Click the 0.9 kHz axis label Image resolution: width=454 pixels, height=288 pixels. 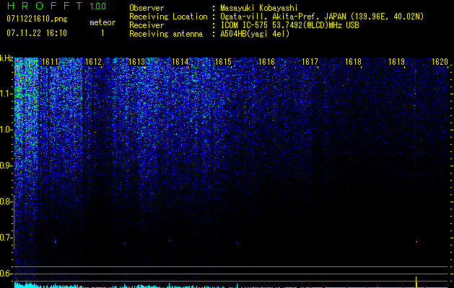pos(6,166)
